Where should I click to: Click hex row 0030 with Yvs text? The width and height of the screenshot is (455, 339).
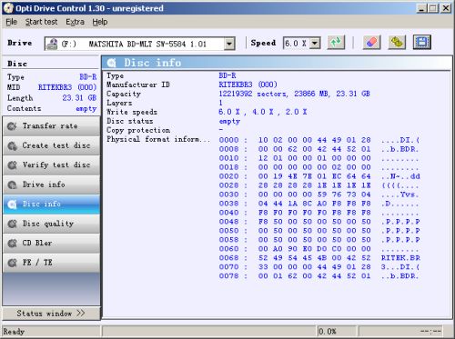click(319, 194)
